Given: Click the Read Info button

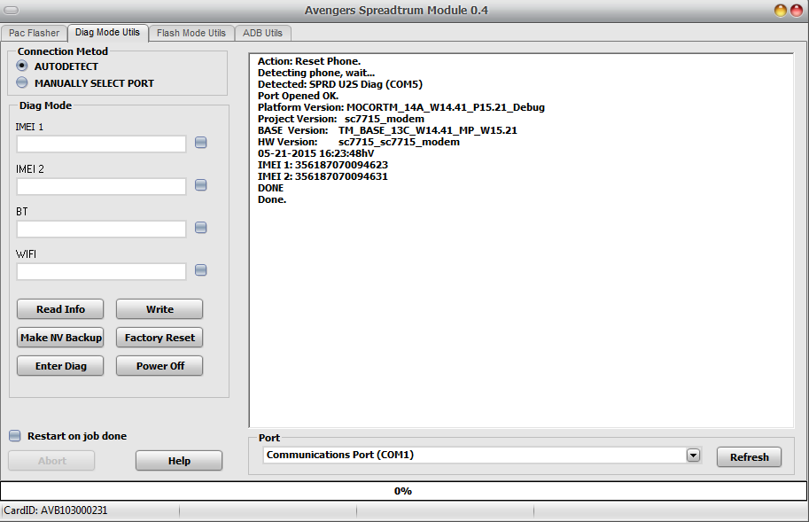Looking at the screenshot, I should (60, 309).
